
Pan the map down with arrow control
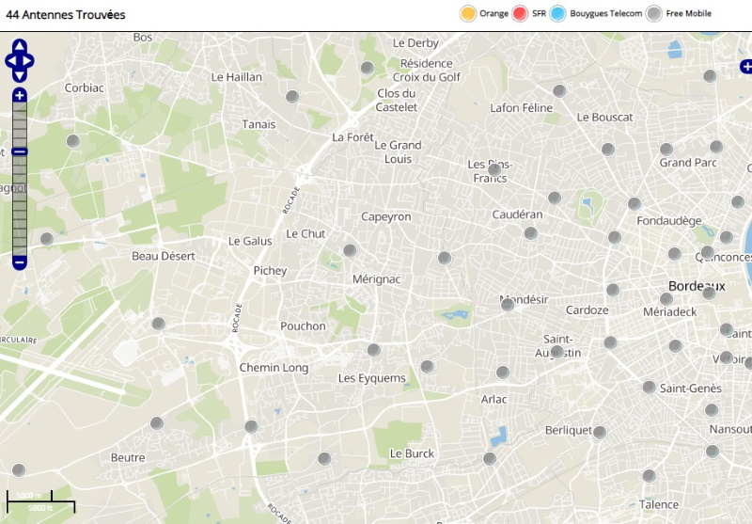click(20, 76)
